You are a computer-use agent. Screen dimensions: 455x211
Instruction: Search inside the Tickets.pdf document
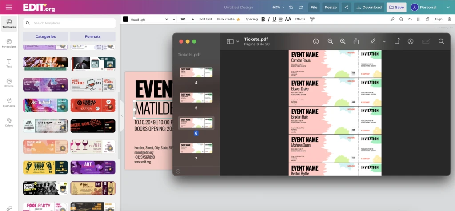pyautogui.click(x=441, y=41)
